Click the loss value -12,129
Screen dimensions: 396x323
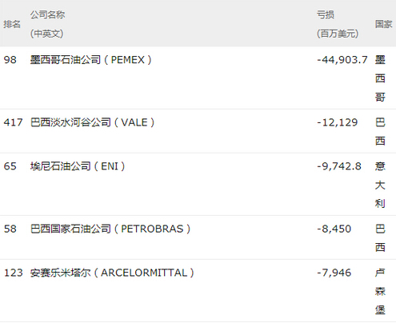click(338, 122)
